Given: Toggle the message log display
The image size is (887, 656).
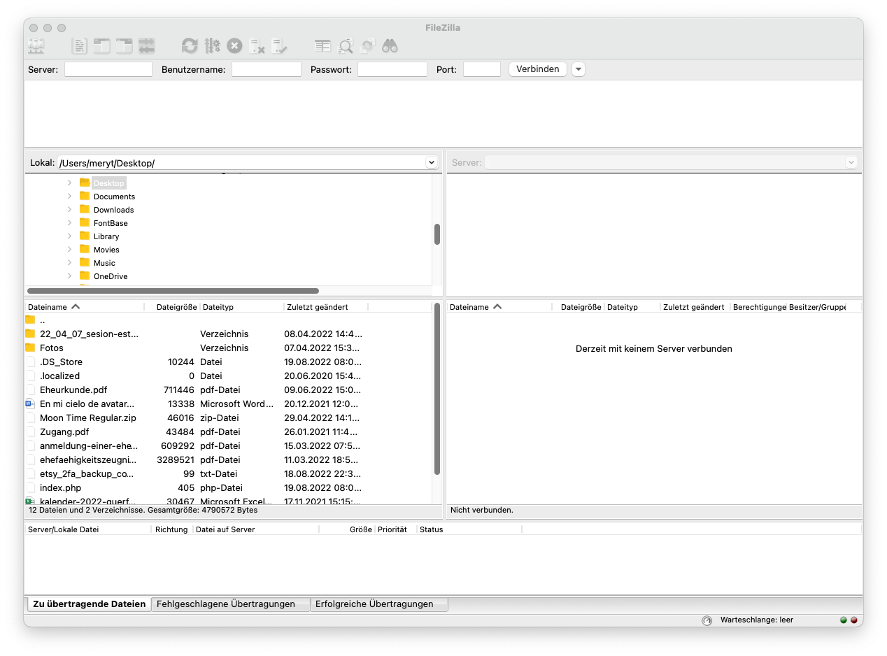Looking at the screenshot, I should pyautogui.click(x=80, y=45).
